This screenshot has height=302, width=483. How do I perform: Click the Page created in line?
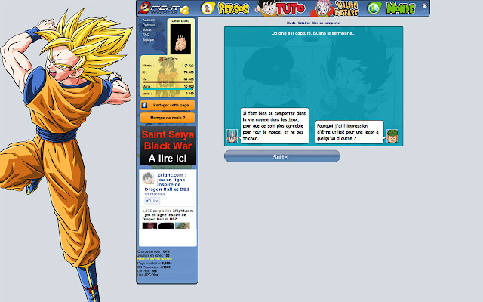155,263
